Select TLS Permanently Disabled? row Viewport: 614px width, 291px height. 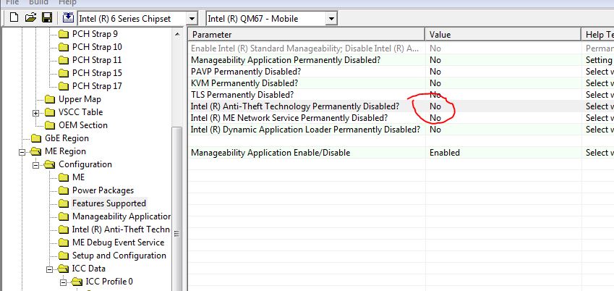[401, 95]
